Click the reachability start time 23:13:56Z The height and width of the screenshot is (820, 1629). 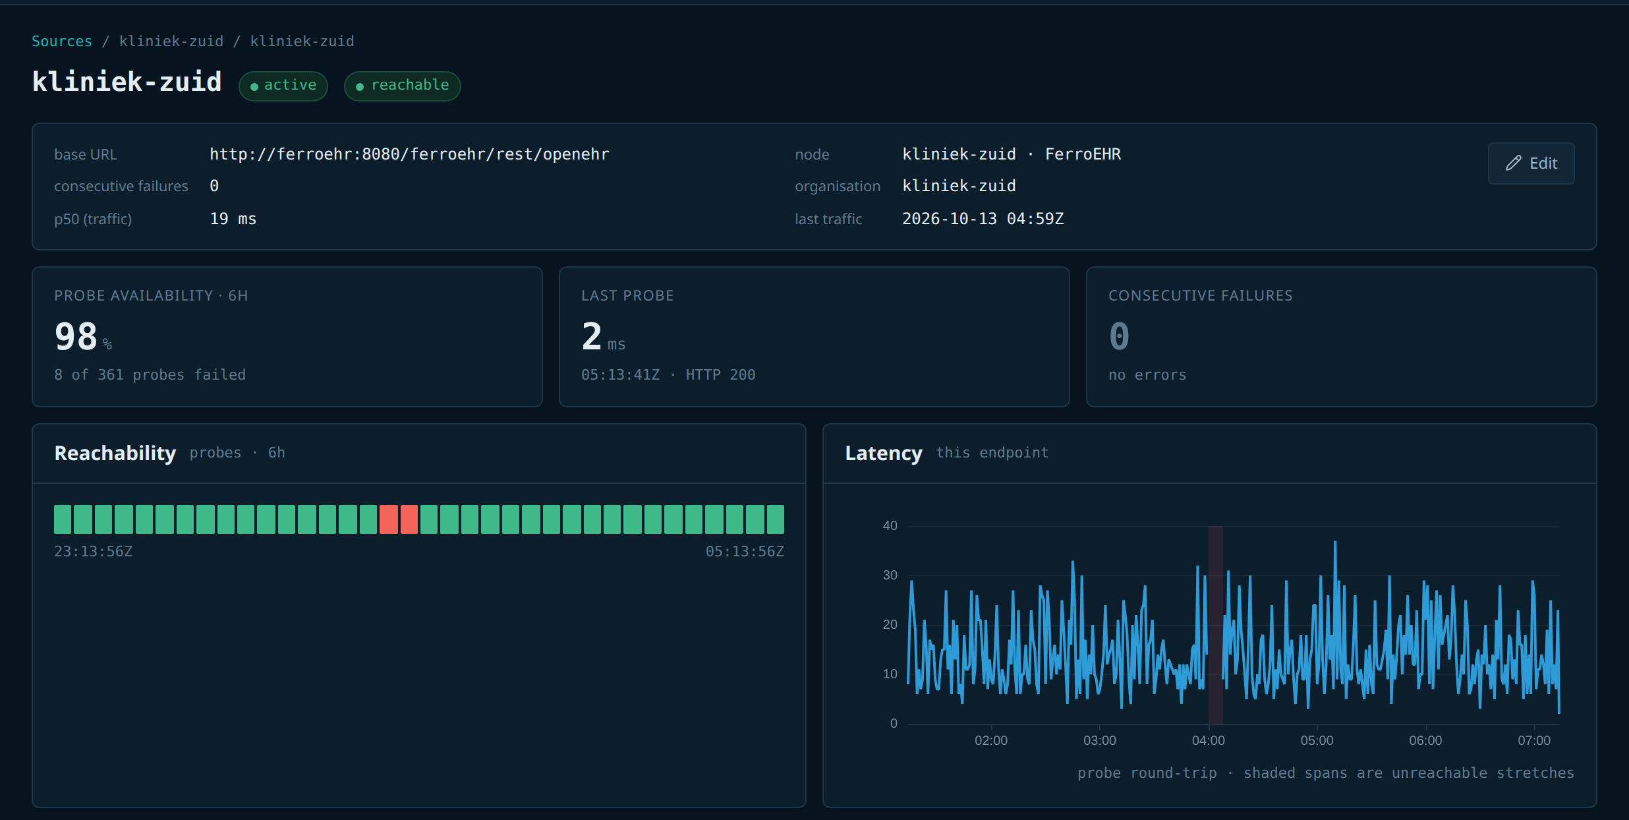click(94, 551)
